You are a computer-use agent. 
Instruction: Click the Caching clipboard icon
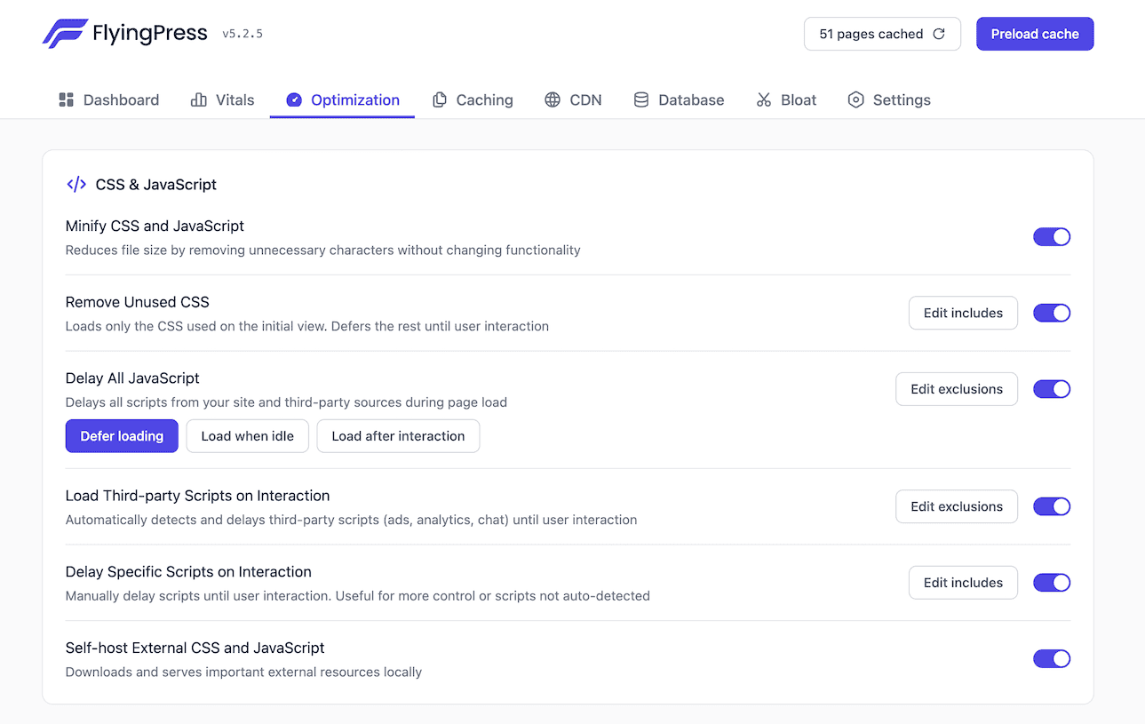pyautogui.click(x=441, y=99)
